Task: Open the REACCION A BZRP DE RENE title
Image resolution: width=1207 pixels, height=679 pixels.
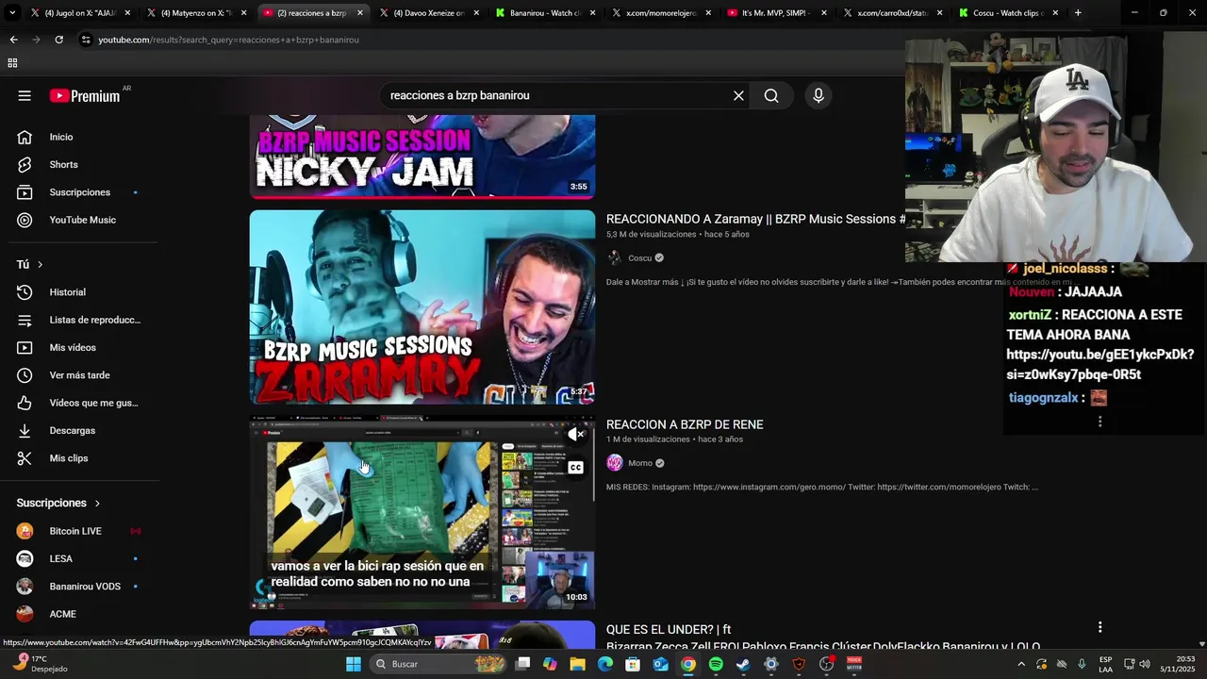Action: click(x=685, y=424)
